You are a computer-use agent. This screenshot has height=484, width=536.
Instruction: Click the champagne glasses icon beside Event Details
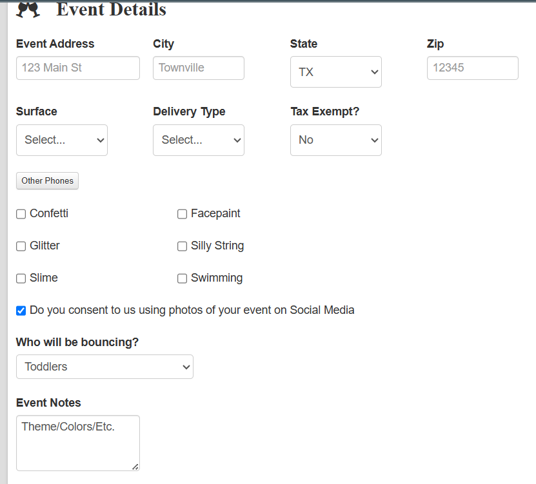pyautogui.click(x=28, y=10)
